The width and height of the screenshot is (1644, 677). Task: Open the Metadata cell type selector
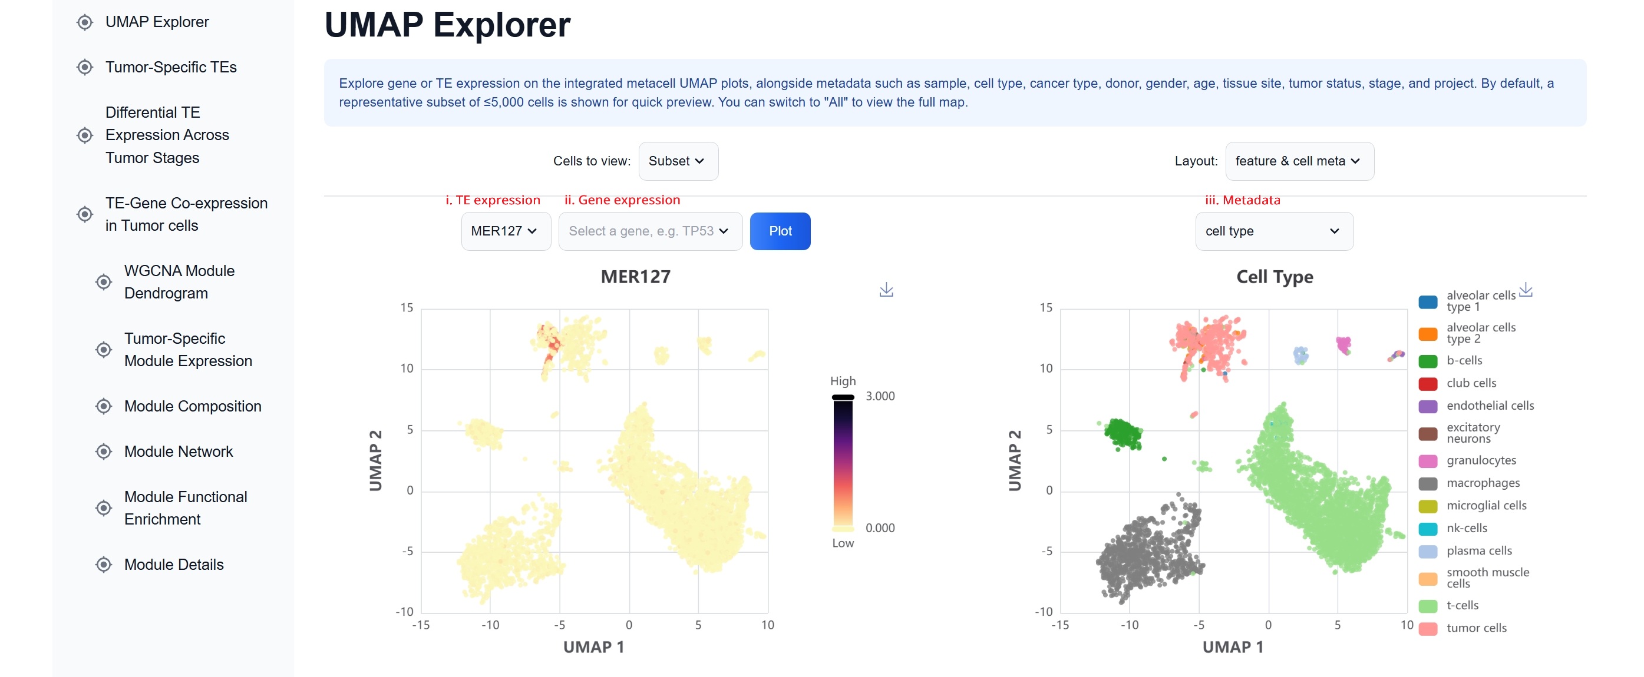1273,231
